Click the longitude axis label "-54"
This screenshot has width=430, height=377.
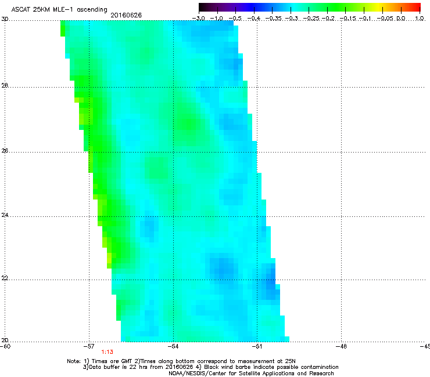(x=173, y=346)
